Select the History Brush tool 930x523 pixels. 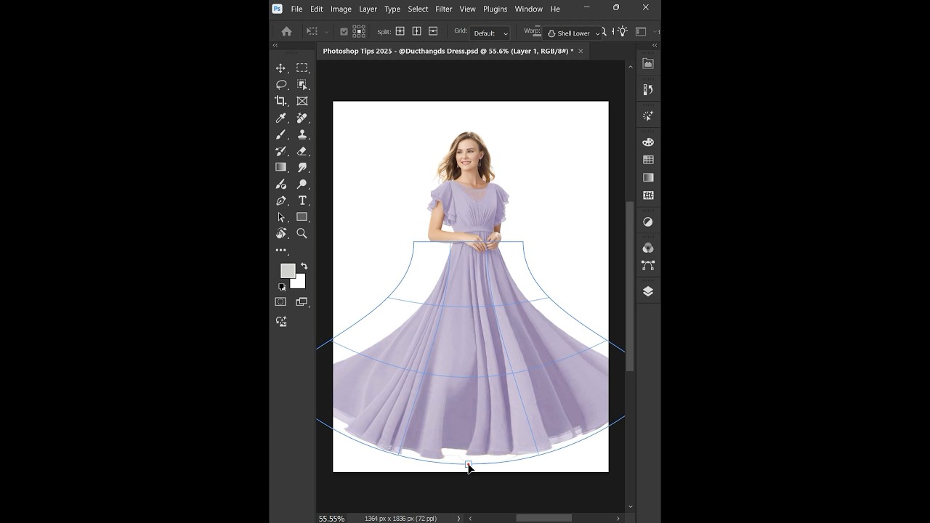click(281, 151)
